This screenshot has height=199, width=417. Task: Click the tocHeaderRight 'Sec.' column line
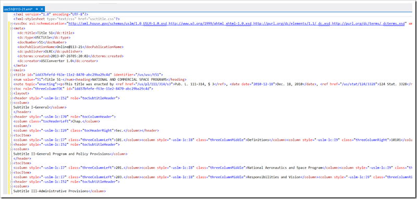pos(86,130)
